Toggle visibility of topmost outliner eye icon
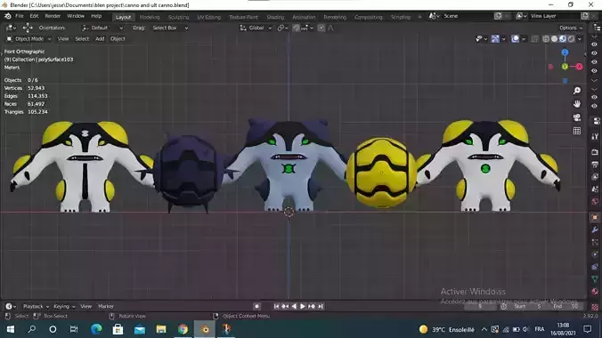602x338 pixels. (594, 44)
